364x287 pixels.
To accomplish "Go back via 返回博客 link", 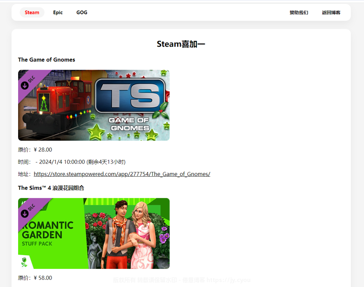I will pos(331,12).
